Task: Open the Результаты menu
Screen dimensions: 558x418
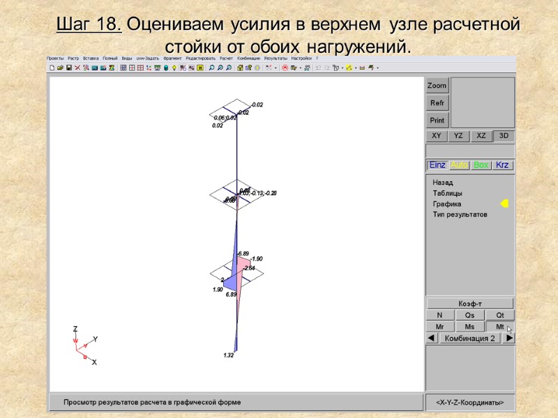Action: coord(276,59)
